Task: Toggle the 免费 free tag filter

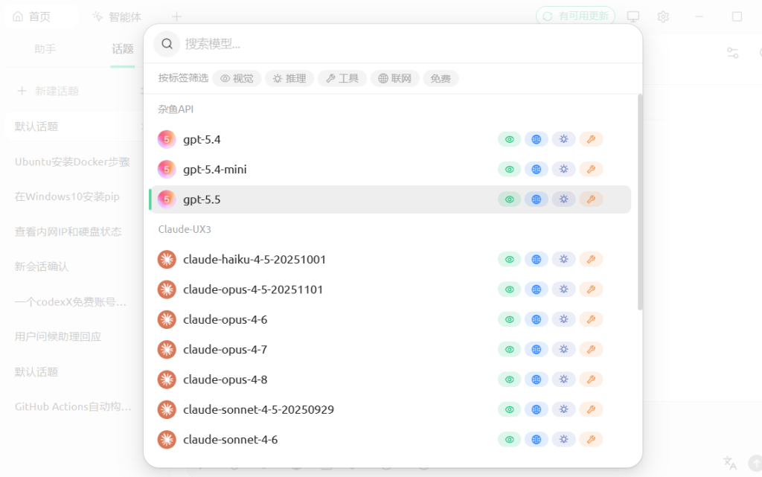Action: click(x=441, y=78)
